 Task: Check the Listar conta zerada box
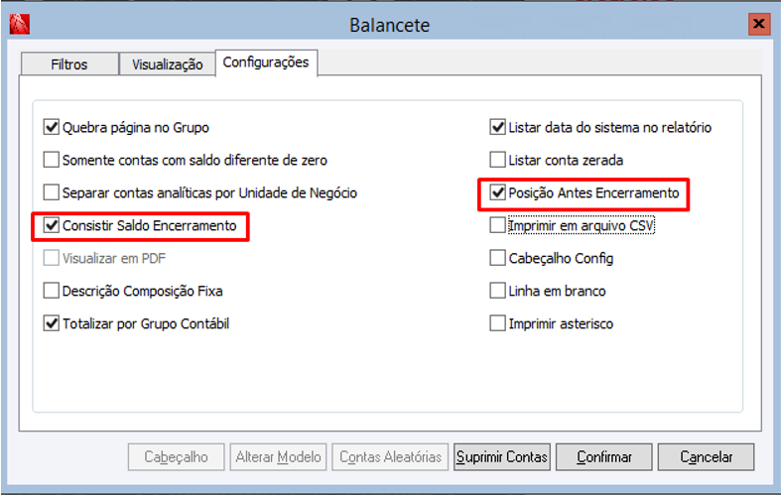click(x=498, y=160)
